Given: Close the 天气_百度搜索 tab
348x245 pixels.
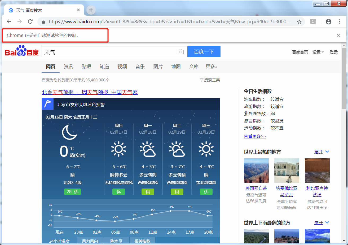Looking at the screenshot, I should (78, 10).
